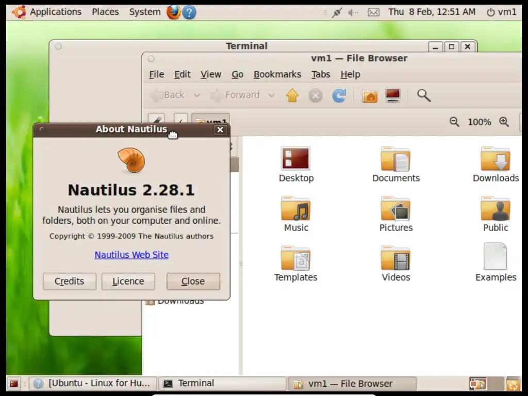Viewport: 528px width, 396px height.
Task: Open the View menu in File Browser
Action: click(211, 74)
